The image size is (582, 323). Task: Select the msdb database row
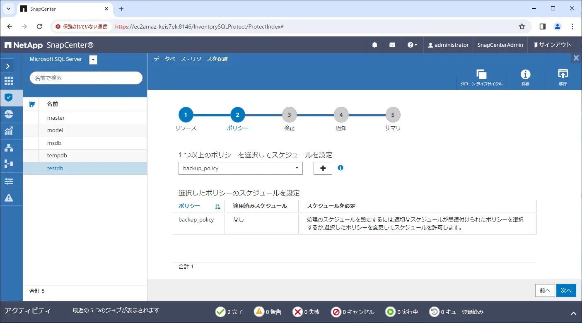point(85,143)
